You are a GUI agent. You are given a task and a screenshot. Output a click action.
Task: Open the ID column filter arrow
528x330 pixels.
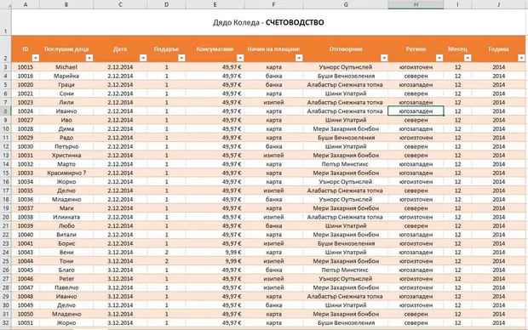coord(36,58)
